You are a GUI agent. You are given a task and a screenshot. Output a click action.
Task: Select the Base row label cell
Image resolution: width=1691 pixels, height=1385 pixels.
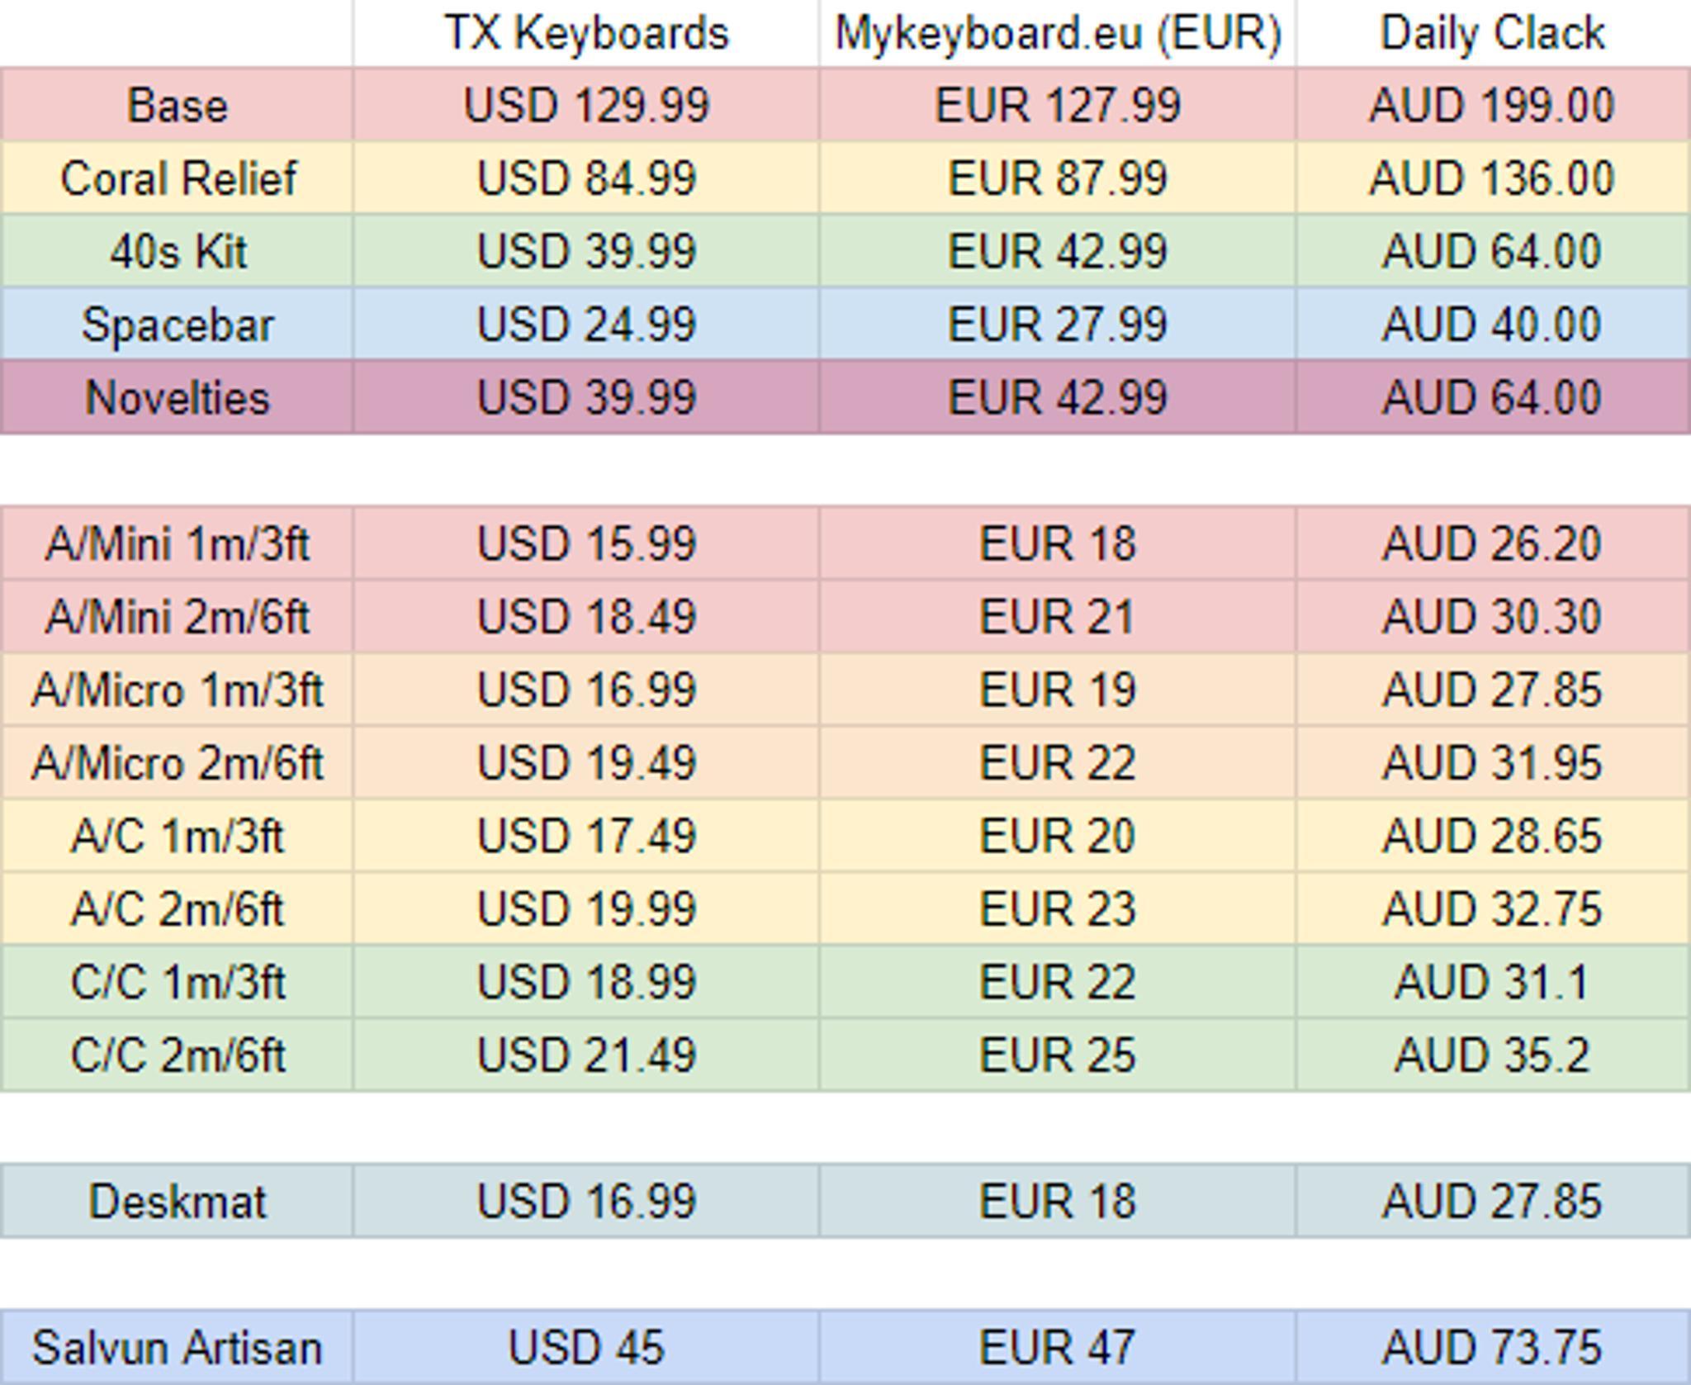click(x=177, y=106)
